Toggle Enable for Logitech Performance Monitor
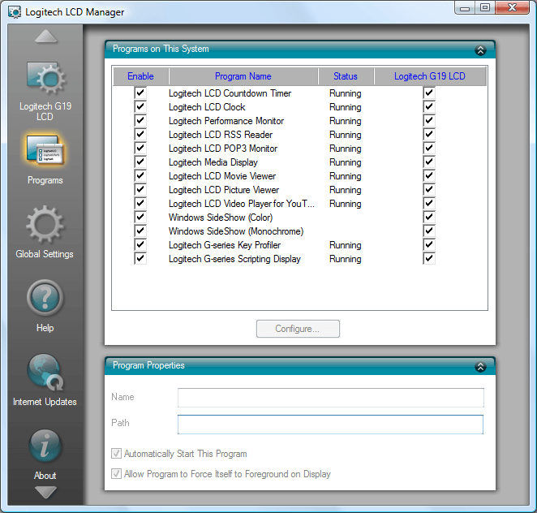 [x=140, y=121]
